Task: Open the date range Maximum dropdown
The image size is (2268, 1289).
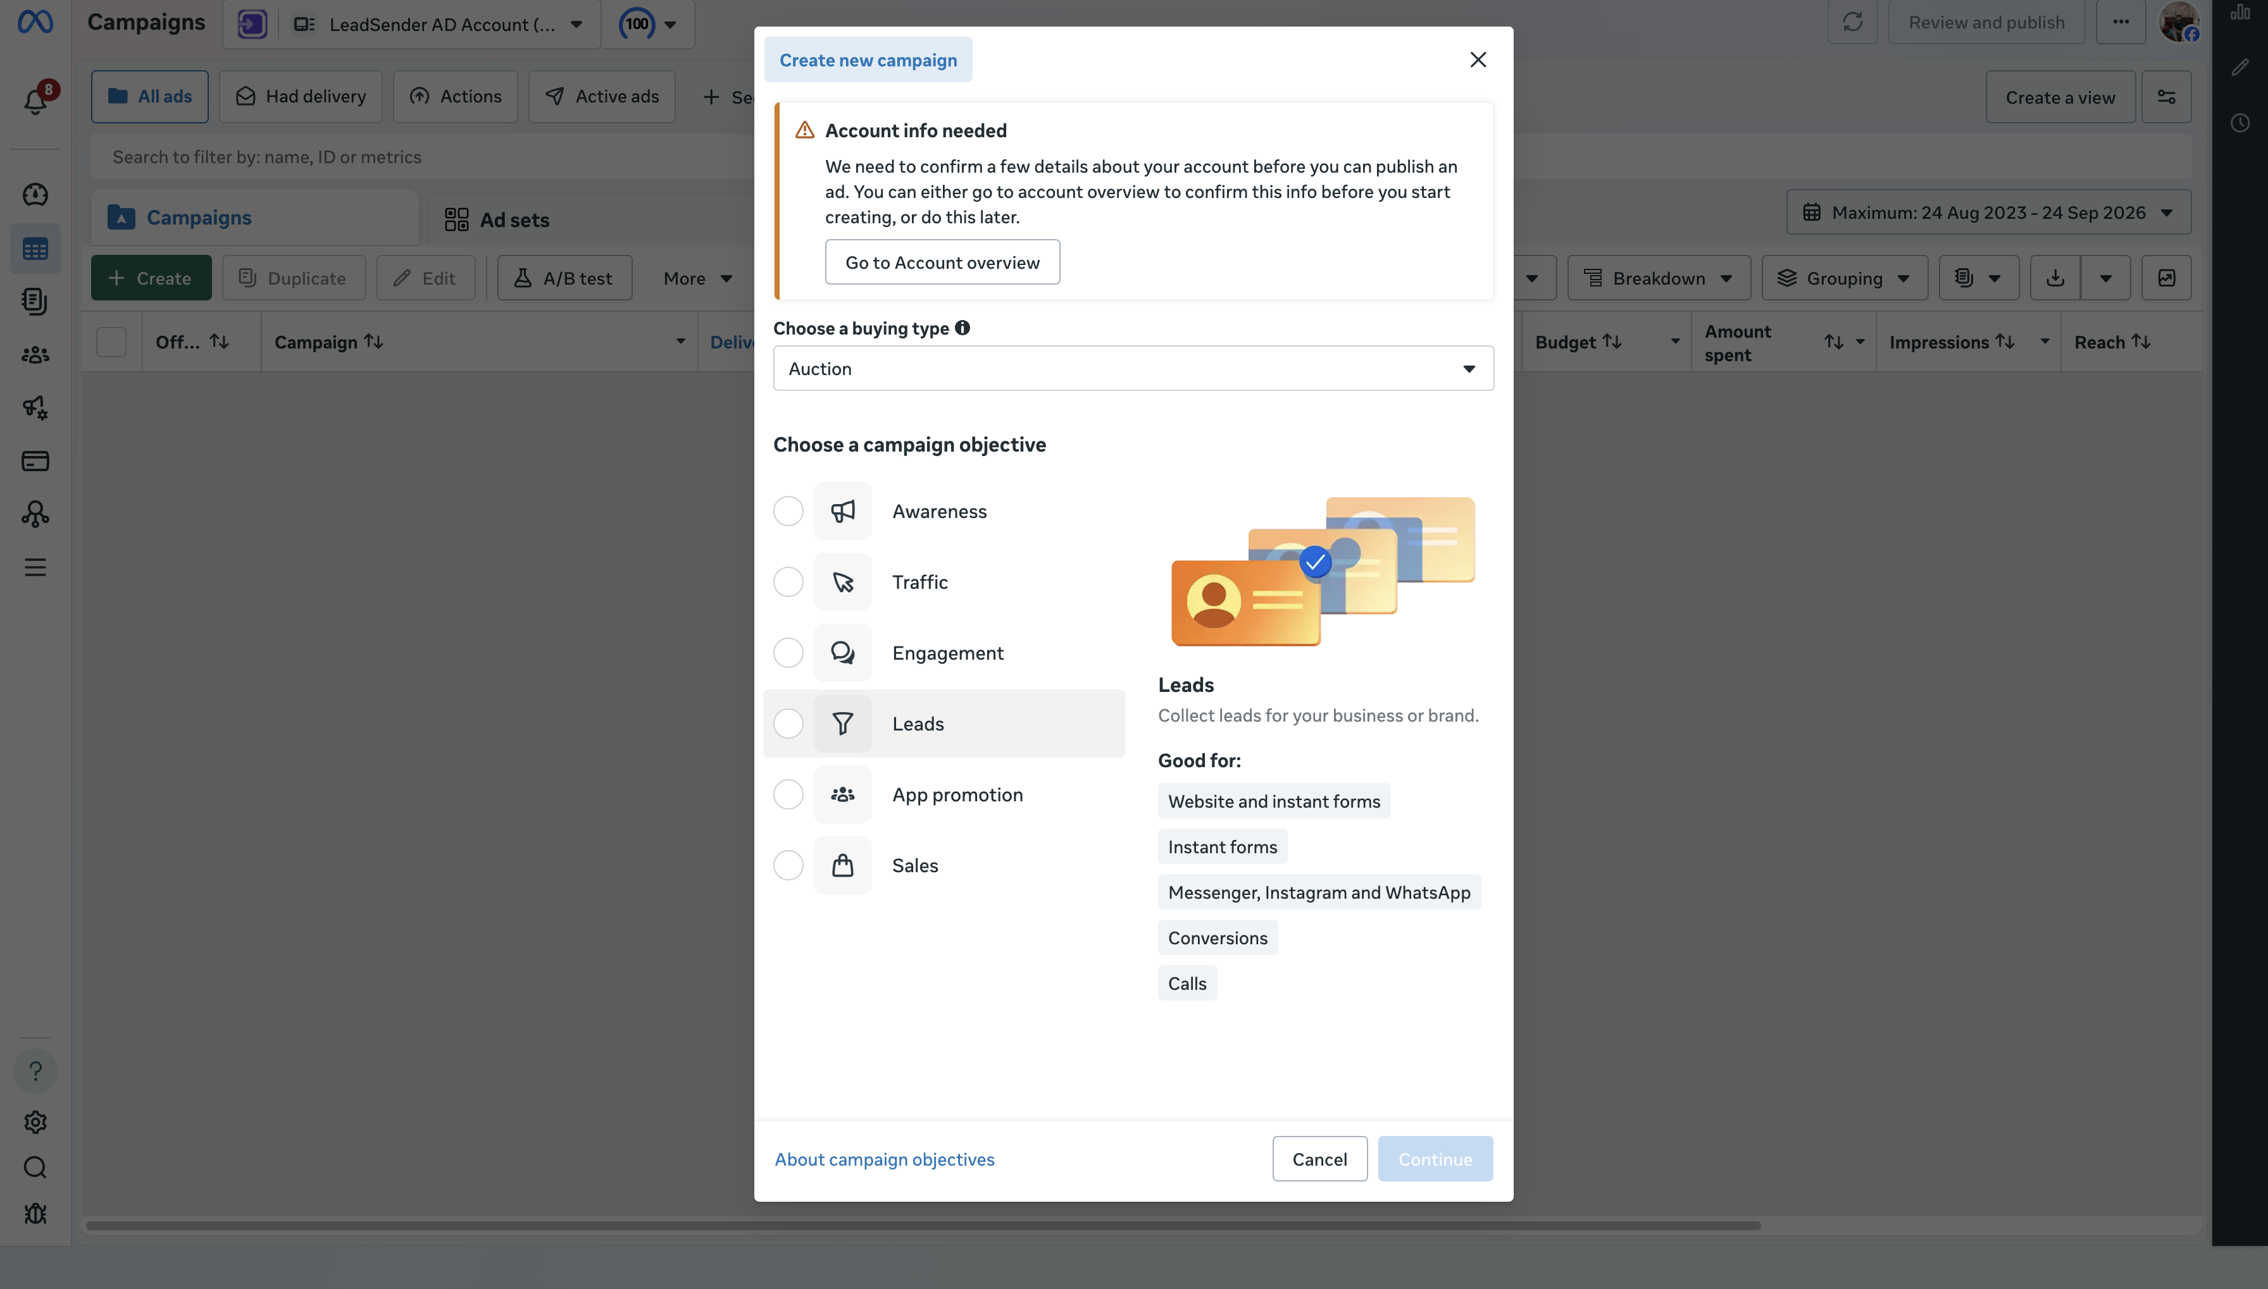Action: tap(1989, 213)
